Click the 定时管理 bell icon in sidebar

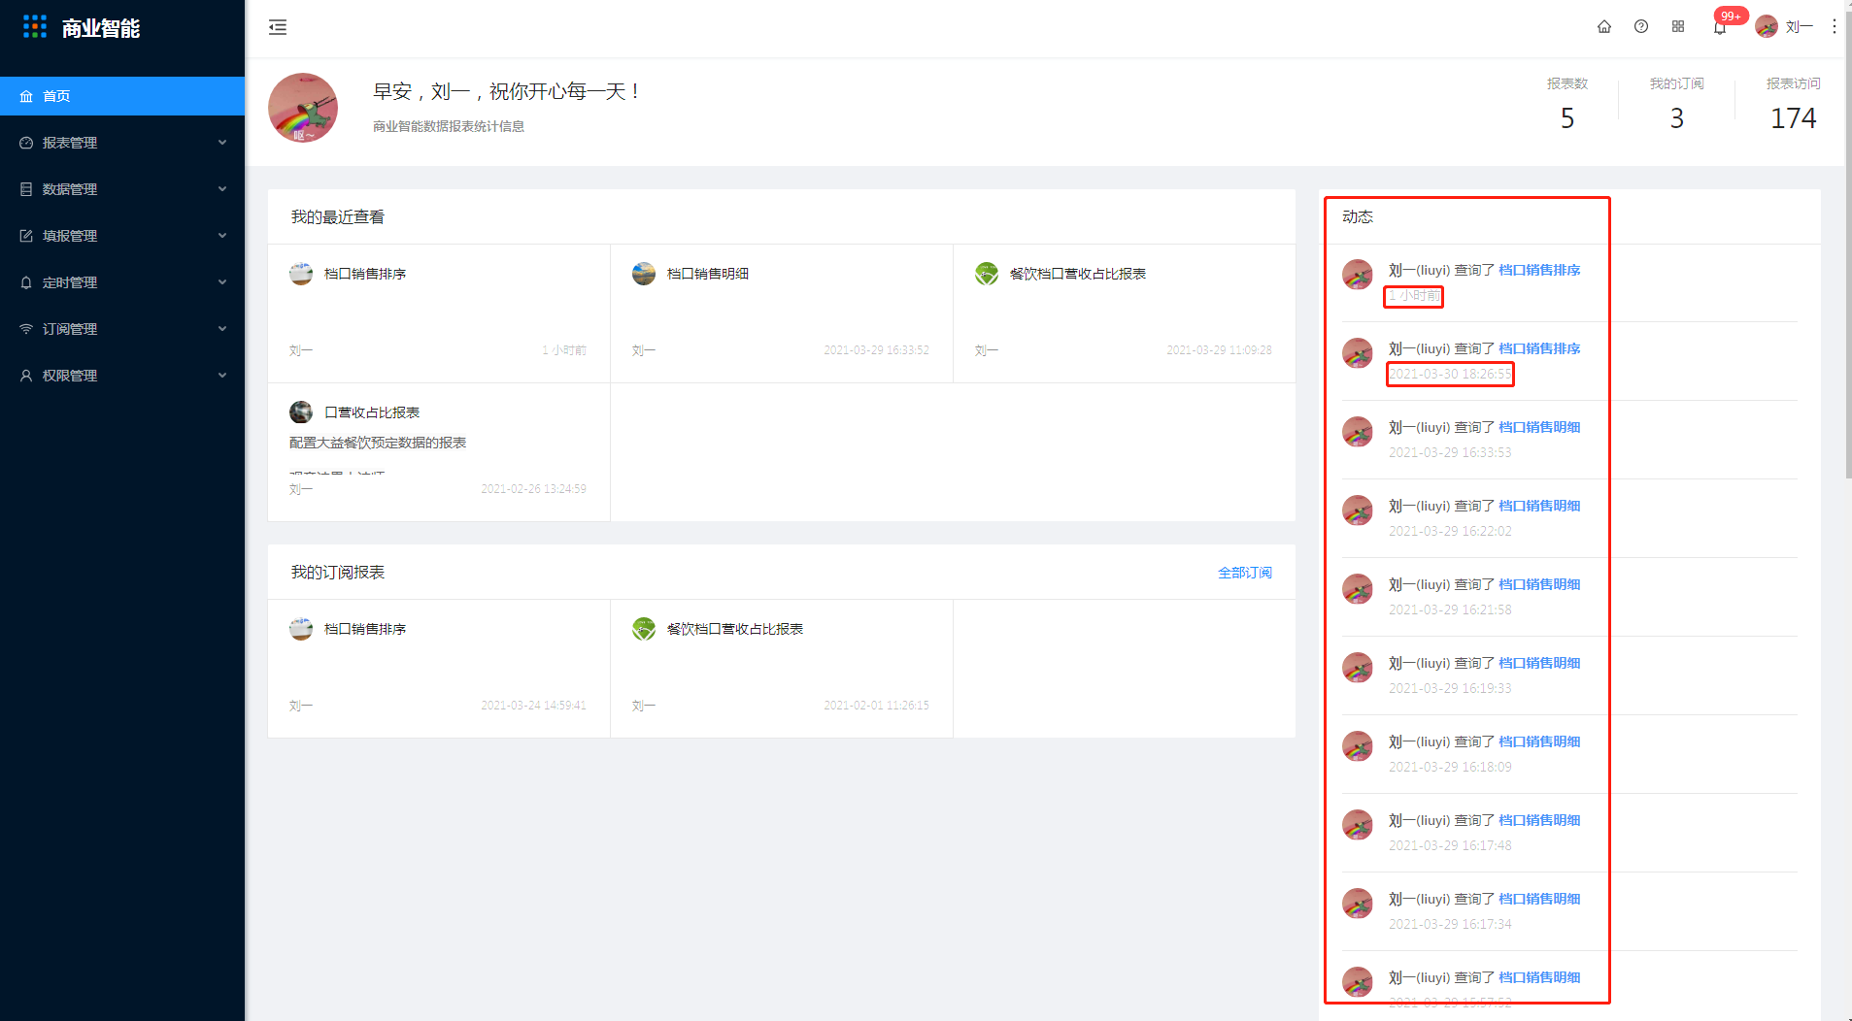point(26,282)
